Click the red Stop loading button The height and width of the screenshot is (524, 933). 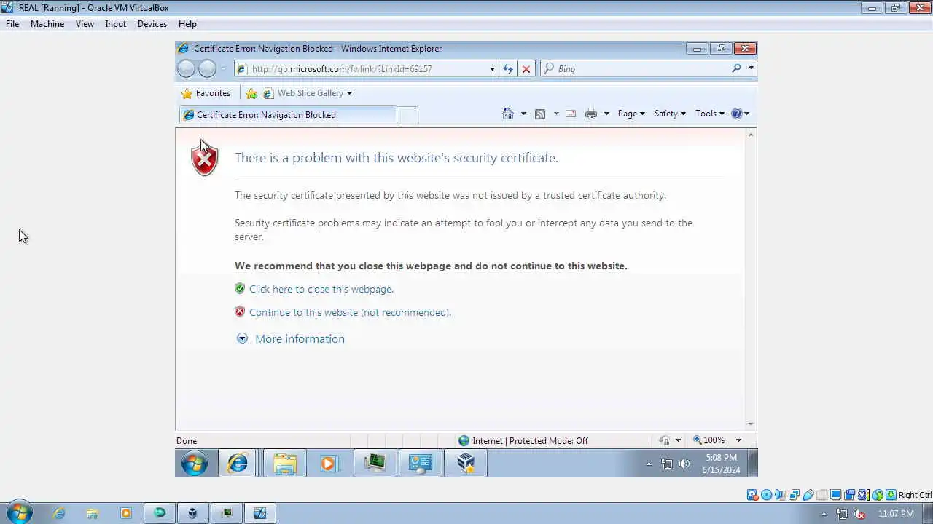coord(526,69)
